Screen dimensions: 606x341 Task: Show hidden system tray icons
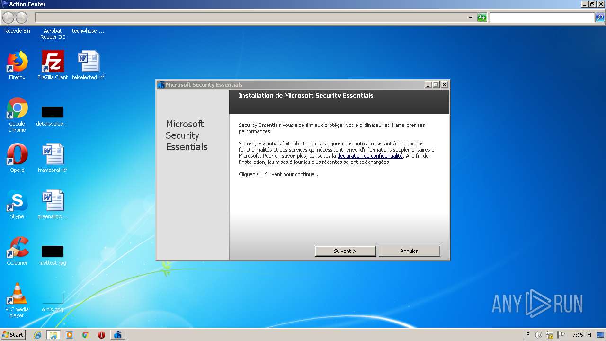tap(528, 335)
